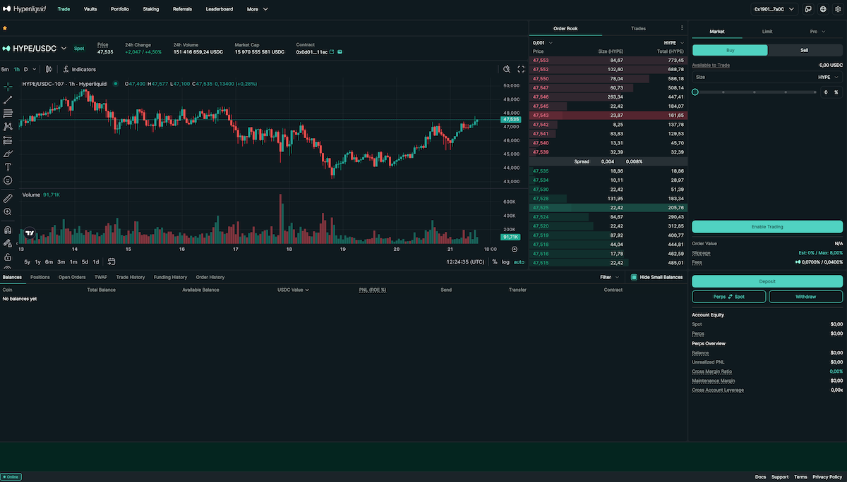Viewport: 847px width, 482px height.
Task: Open the Funding History tab
Action: pyautogui.click(x=170, y=277)
